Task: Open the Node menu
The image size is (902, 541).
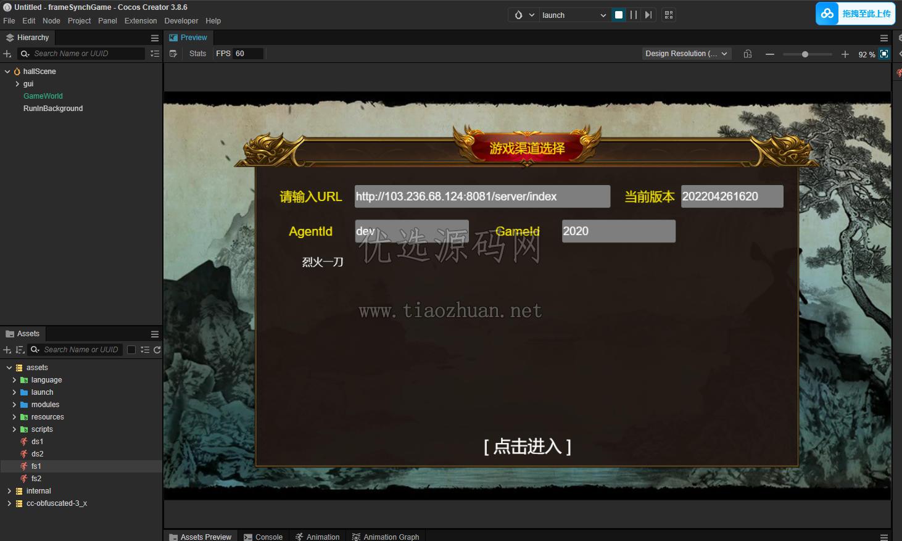Action: tap(51, 21)
